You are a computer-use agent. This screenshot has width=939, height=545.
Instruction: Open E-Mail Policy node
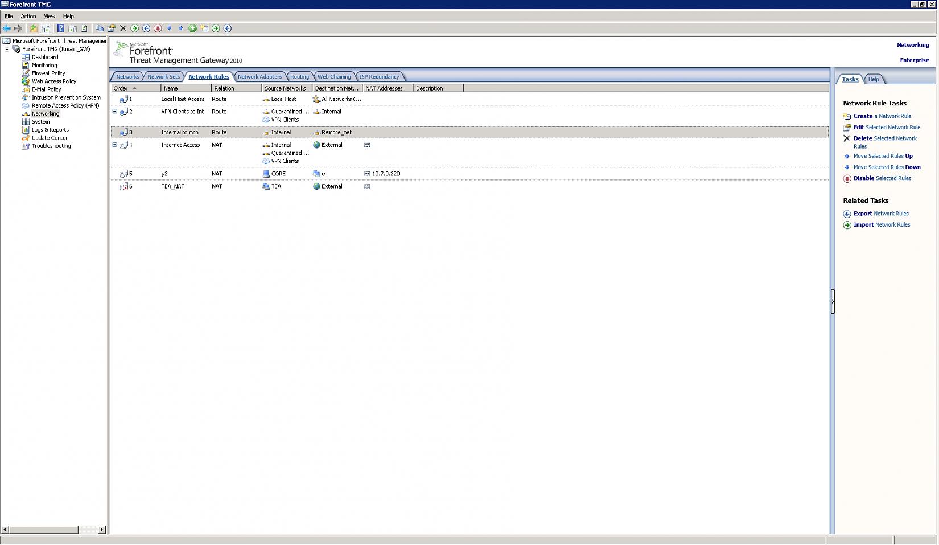(x=47, y=89)
